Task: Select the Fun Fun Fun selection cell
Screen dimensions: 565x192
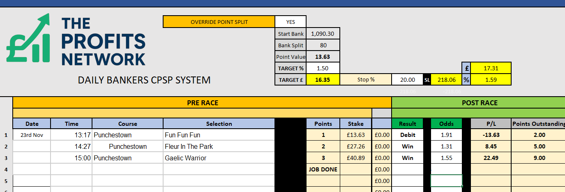Action: point(219,135)
